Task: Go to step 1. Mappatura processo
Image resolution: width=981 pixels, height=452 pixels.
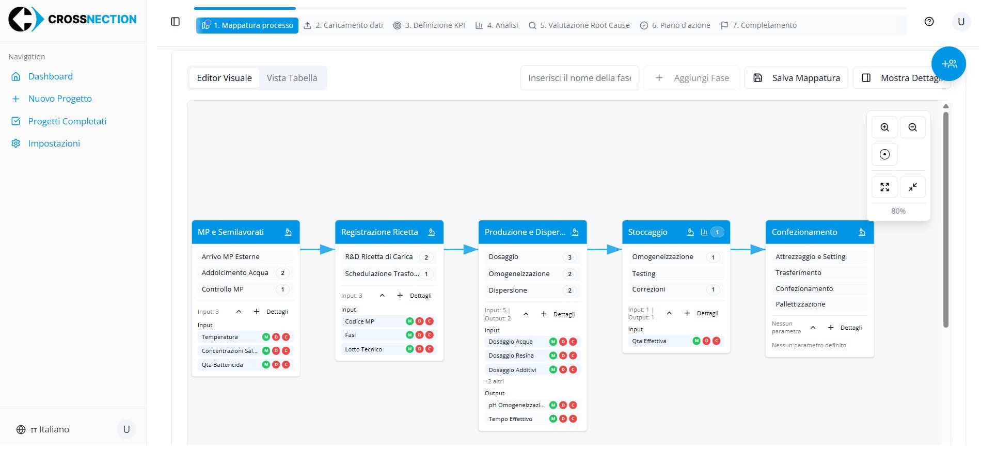Action: click(x=247, y=25)
